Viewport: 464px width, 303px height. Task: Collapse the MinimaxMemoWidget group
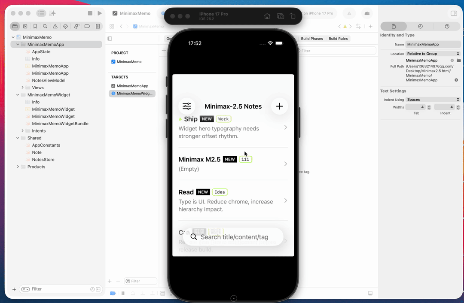[18, 94]
